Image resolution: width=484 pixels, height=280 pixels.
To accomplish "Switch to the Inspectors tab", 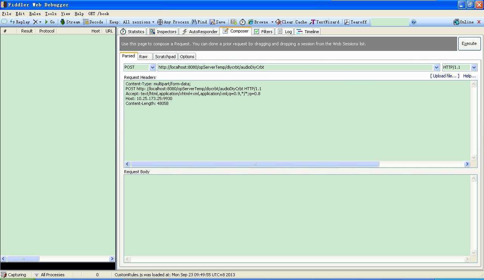I will click(163, 32).
